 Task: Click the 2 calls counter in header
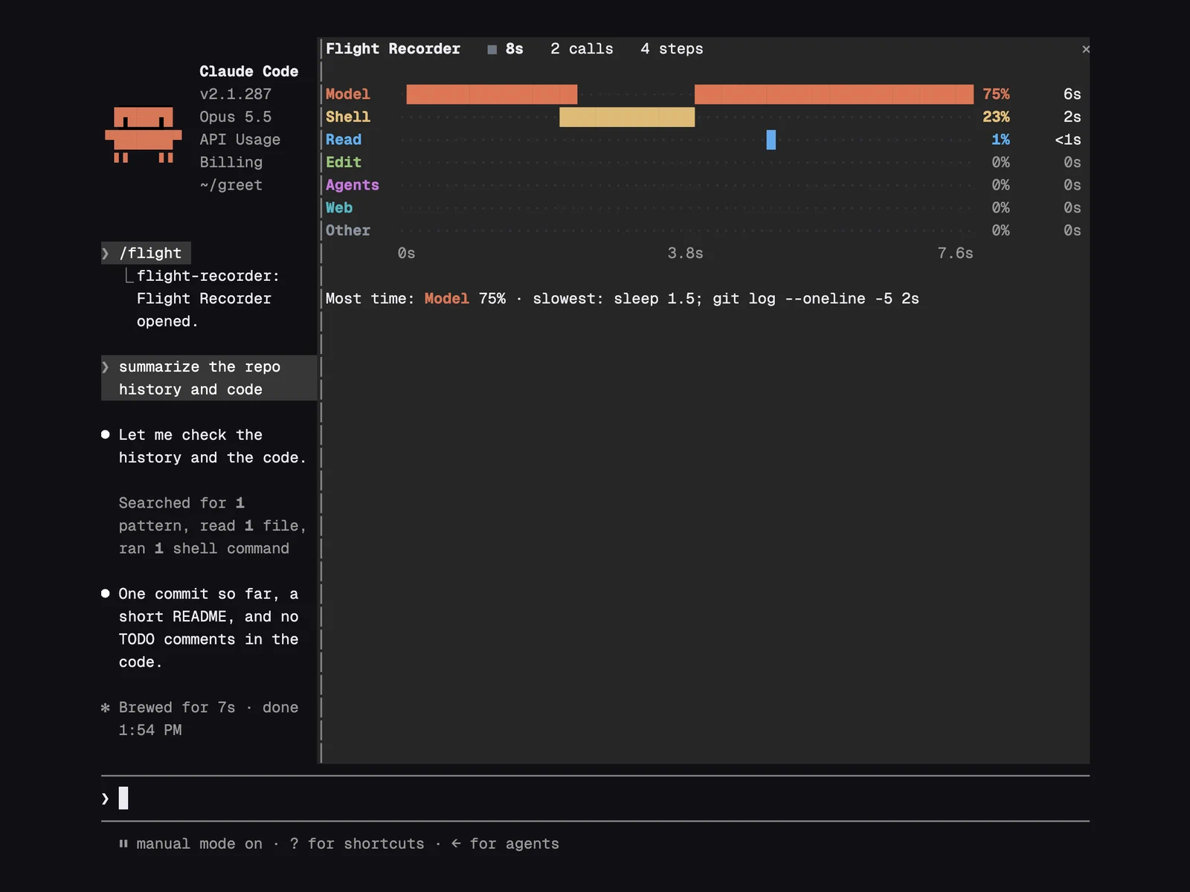[582, 49]
